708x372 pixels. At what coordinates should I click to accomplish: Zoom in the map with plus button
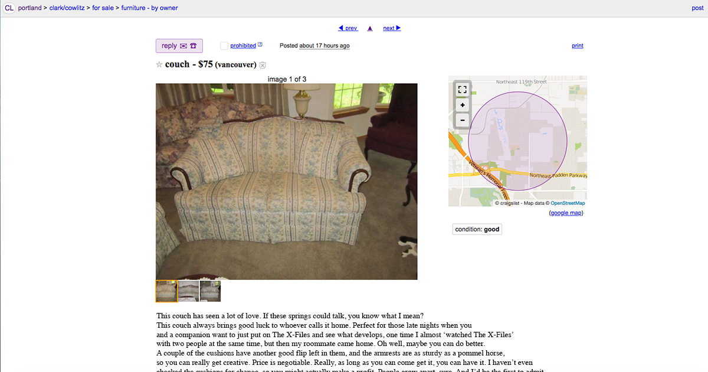(x=462, y=105)
